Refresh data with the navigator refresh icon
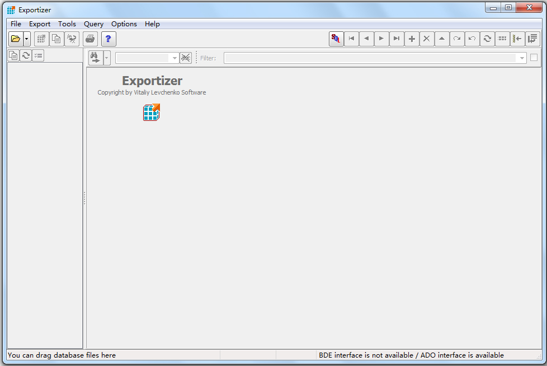547x366 pixels. [x=487, y=39]
